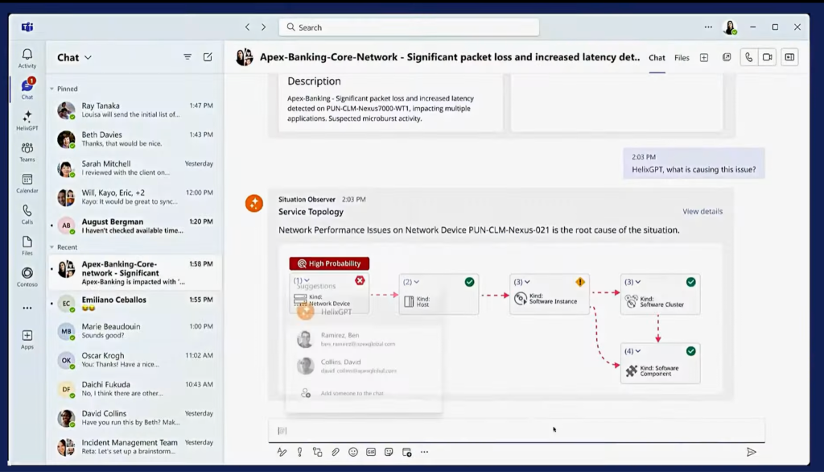Open the Chat section in the sidebar
The height and width of the screenshot is (472, 824).
27,89
